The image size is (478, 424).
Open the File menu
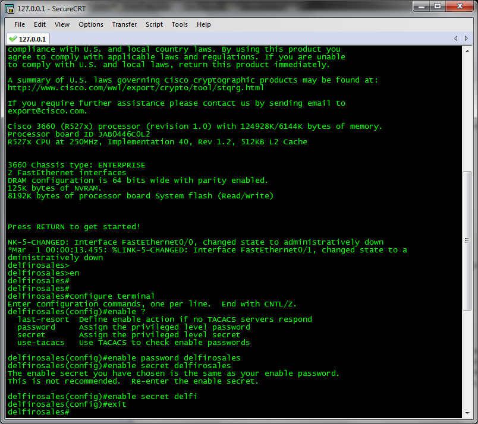point(20,24)
